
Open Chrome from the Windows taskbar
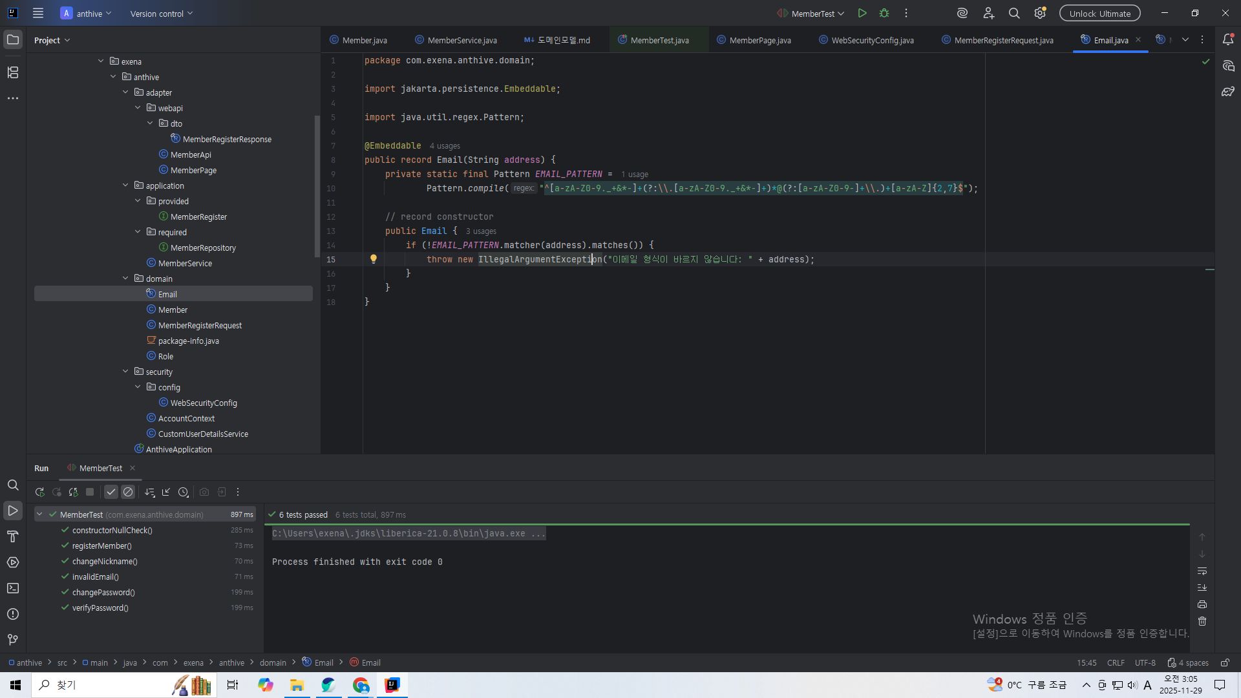pyautogui.click(x=361, y=685)
